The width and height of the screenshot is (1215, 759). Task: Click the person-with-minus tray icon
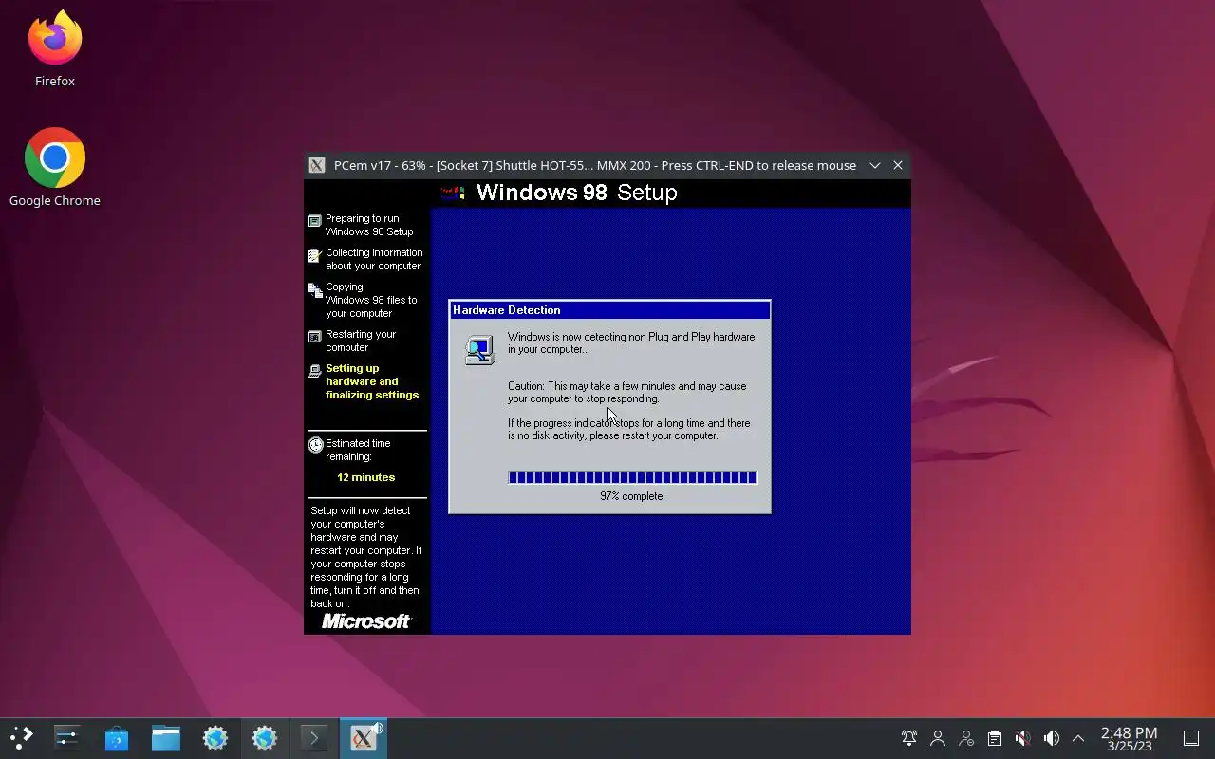[x=966, y=738]
